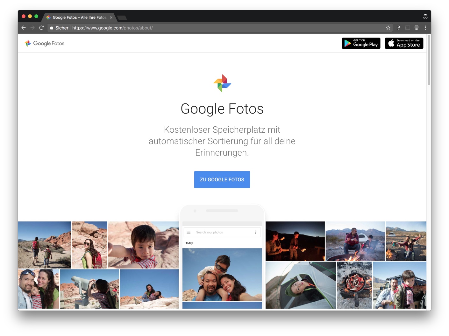Open the family selfie photo in phone
The width and height of the screenshot is (449, 336).
point(222,275)
